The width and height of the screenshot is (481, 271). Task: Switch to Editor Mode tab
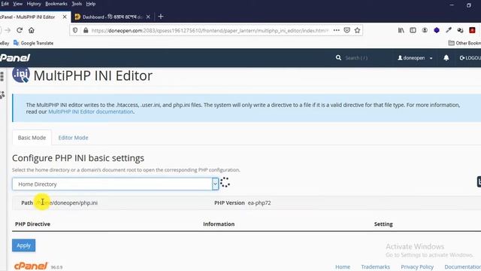(x=73, y=138)
